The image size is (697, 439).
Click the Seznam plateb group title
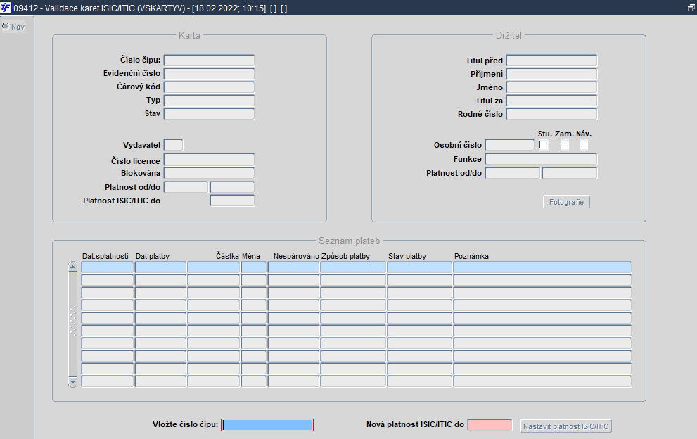tap(350, 241)
